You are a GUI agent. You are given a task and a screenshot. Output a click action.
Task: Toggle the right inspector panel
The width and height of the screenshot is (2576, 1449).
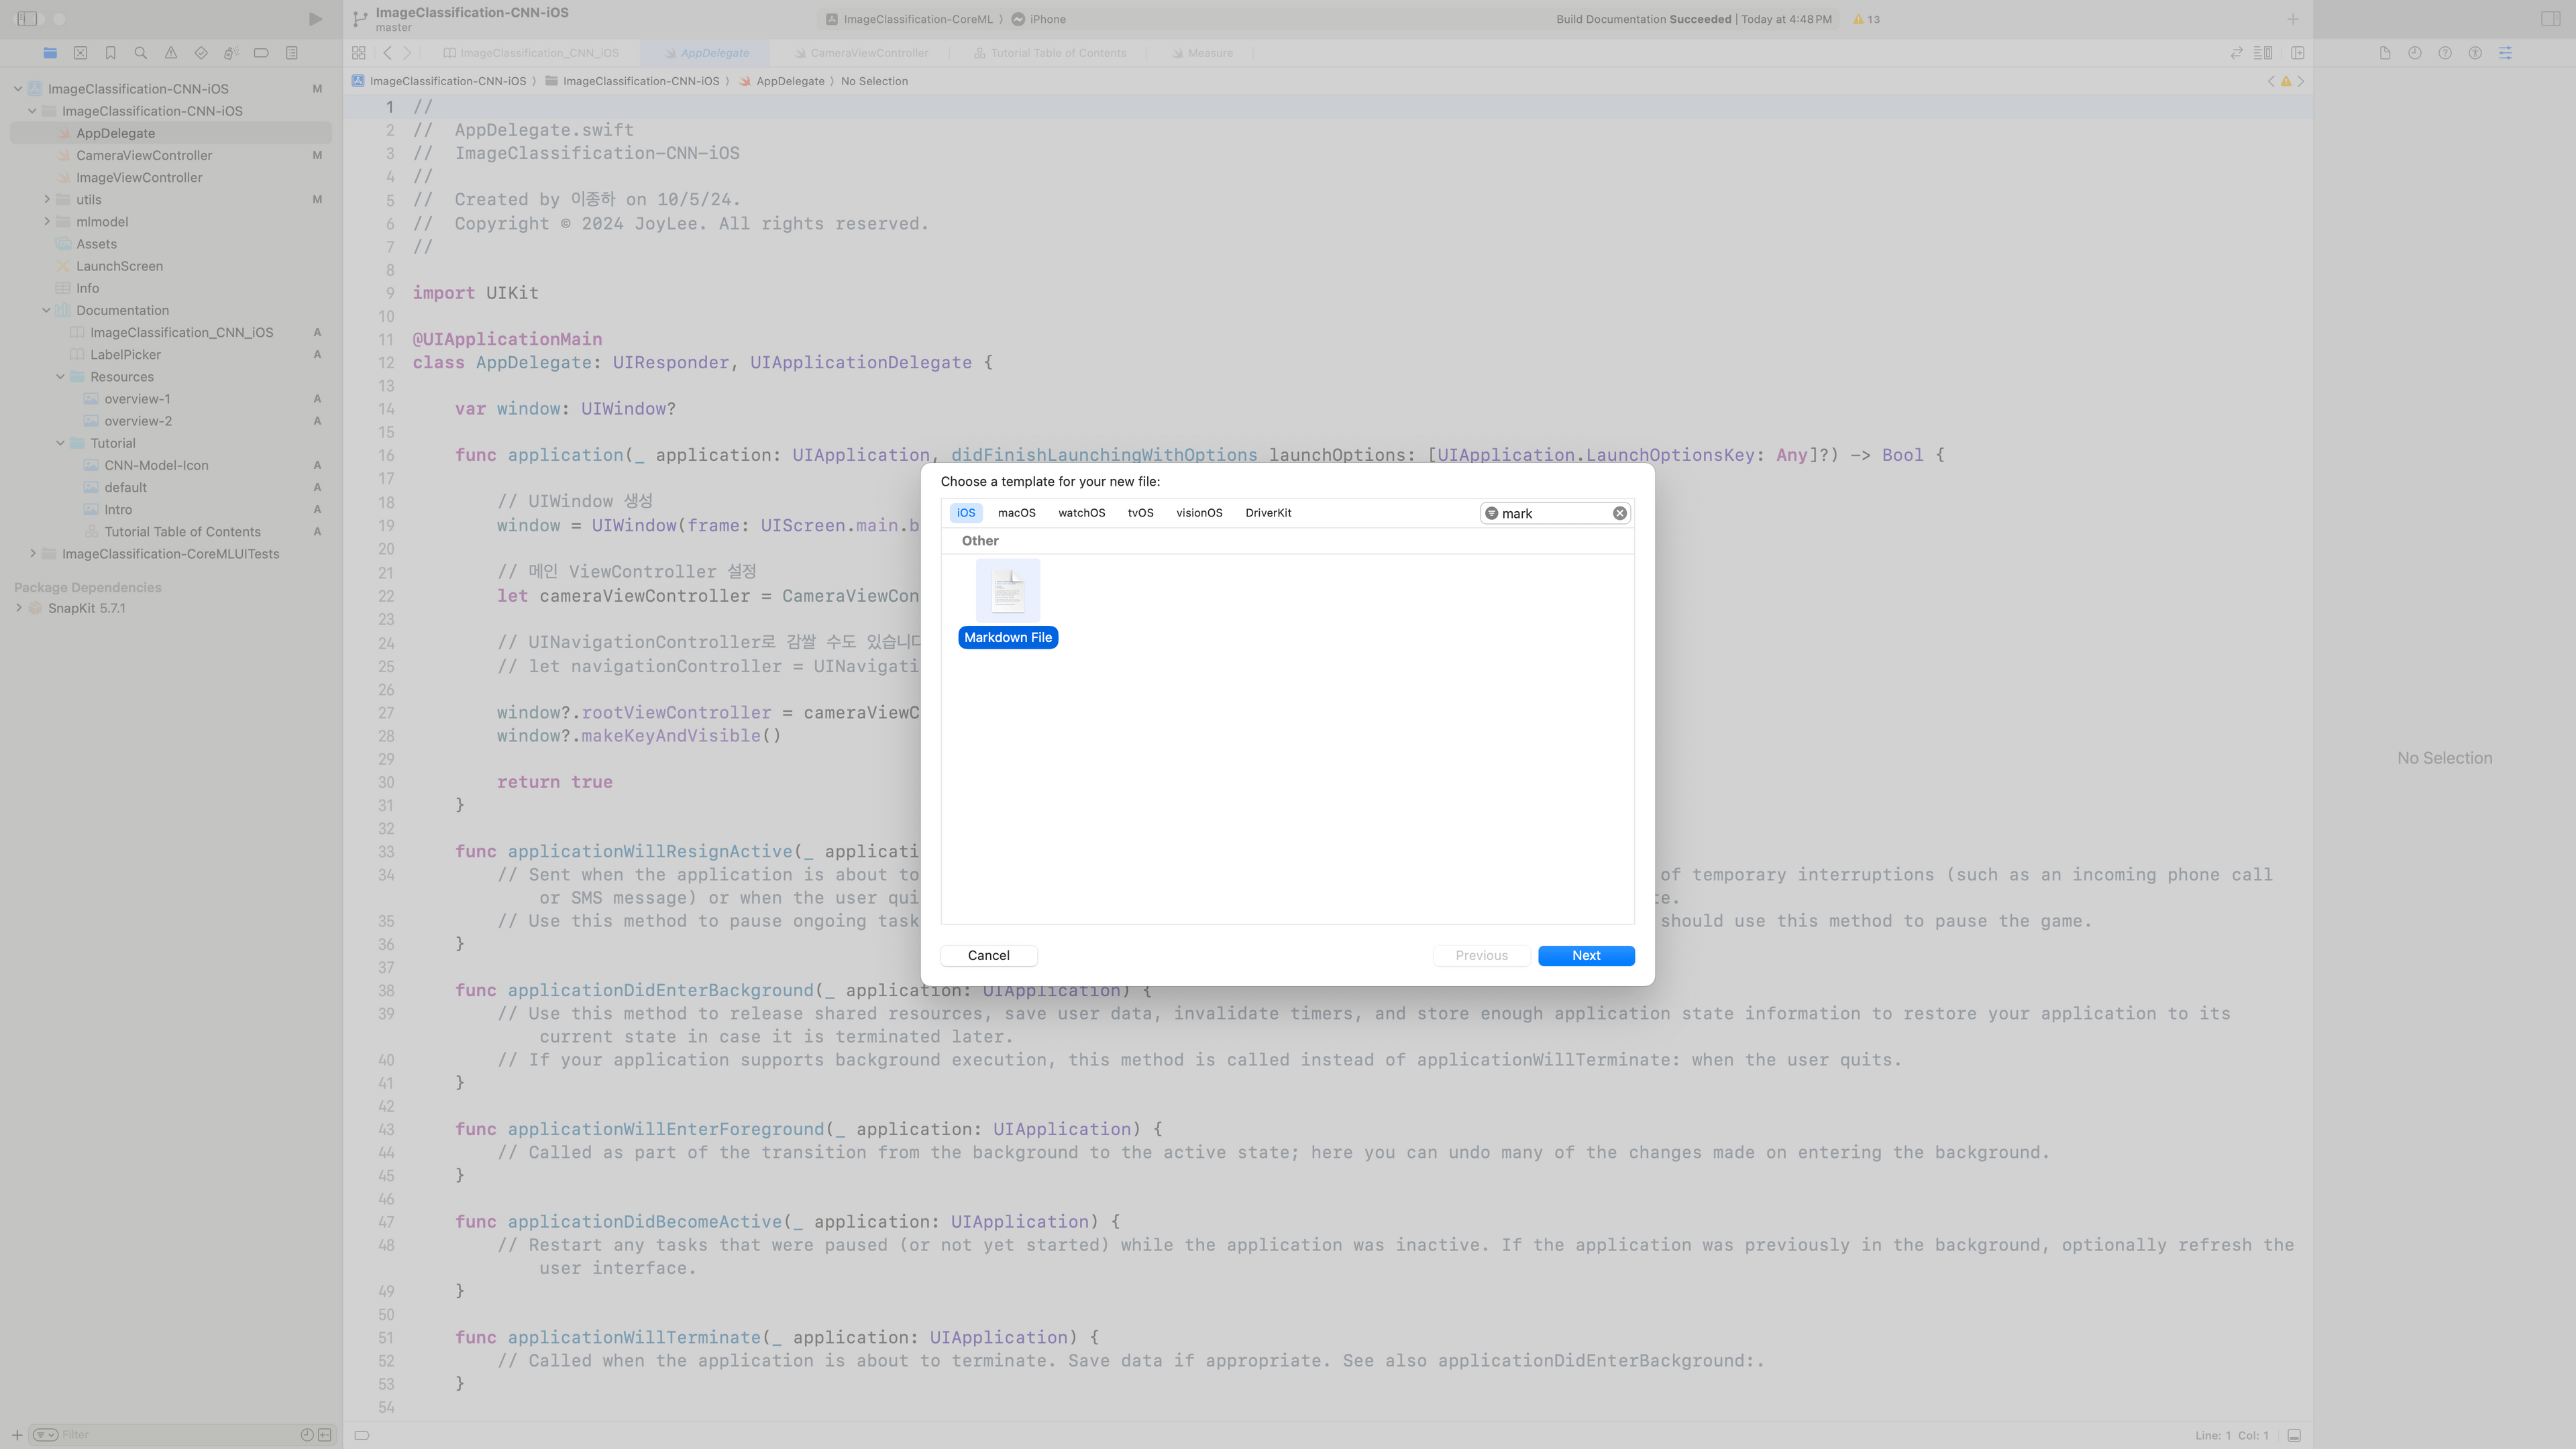point(2550,19)
